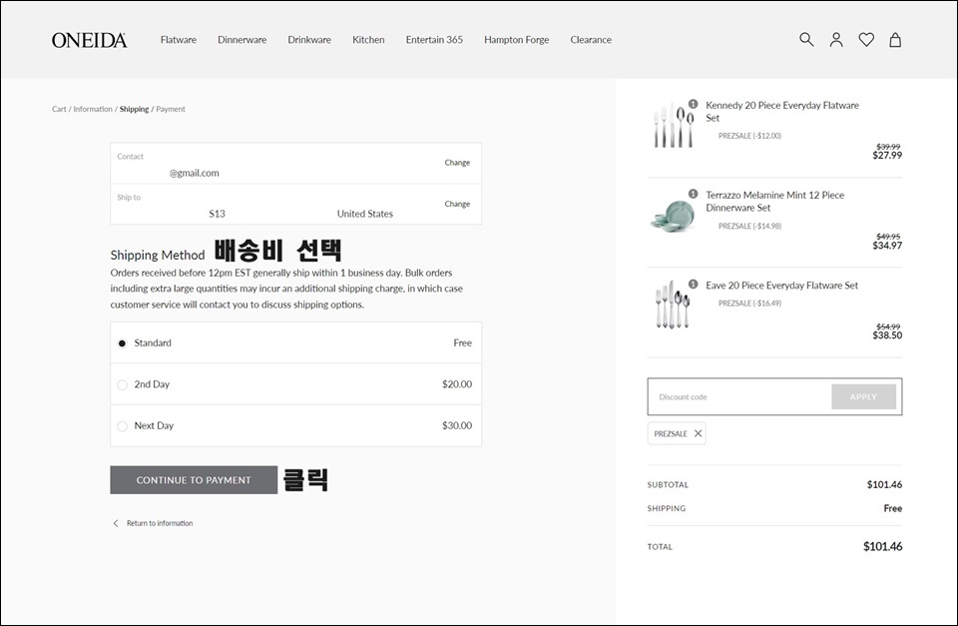Click the PREZSALE (-$12.00) discount text
958x626 pixels.
click(749, 136)
